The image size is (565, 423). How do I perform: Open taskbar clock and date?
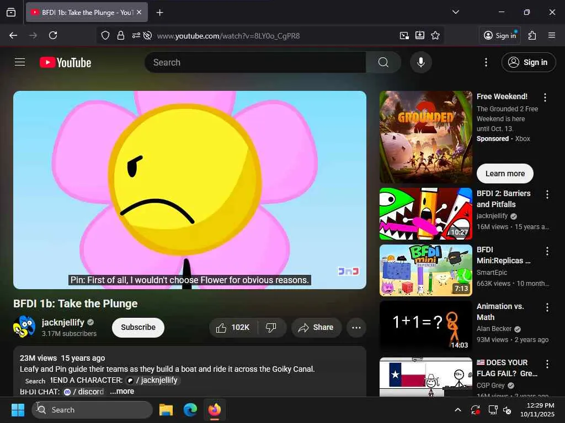click(x=537, y=410)
